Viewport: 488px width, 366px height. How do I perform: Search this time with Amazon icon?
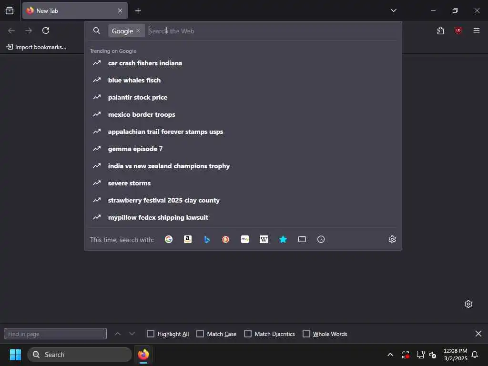tap(188, 239)
